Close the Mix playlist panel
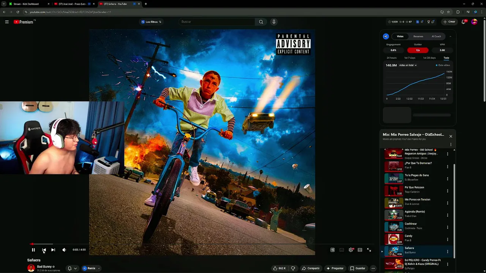486x273 pixels. tap(451, 136)
